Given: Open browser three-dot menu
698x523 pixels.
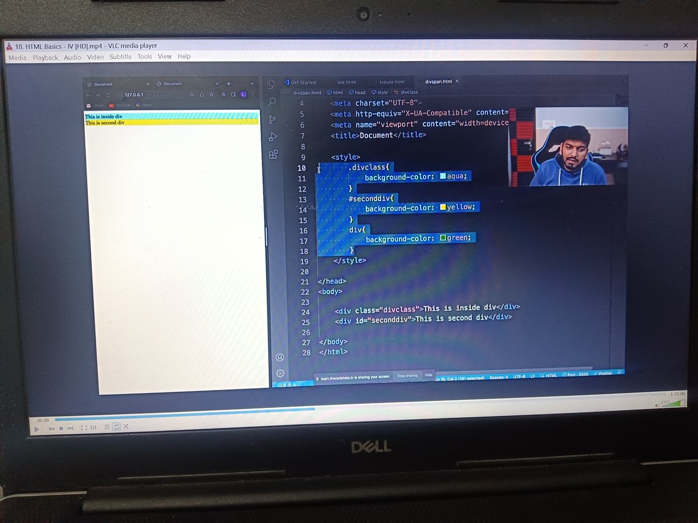Looking at the screenshot, I should pos(252,95).
